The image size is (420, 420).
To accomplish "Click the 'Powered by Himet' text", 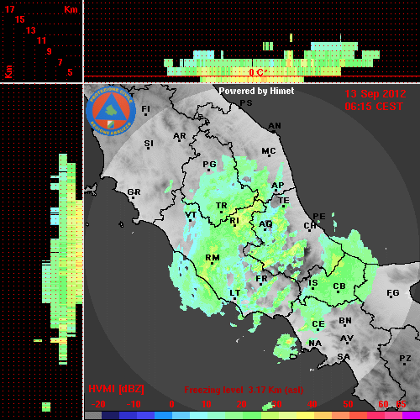I will pyautogui.click(x=256, y=91).
